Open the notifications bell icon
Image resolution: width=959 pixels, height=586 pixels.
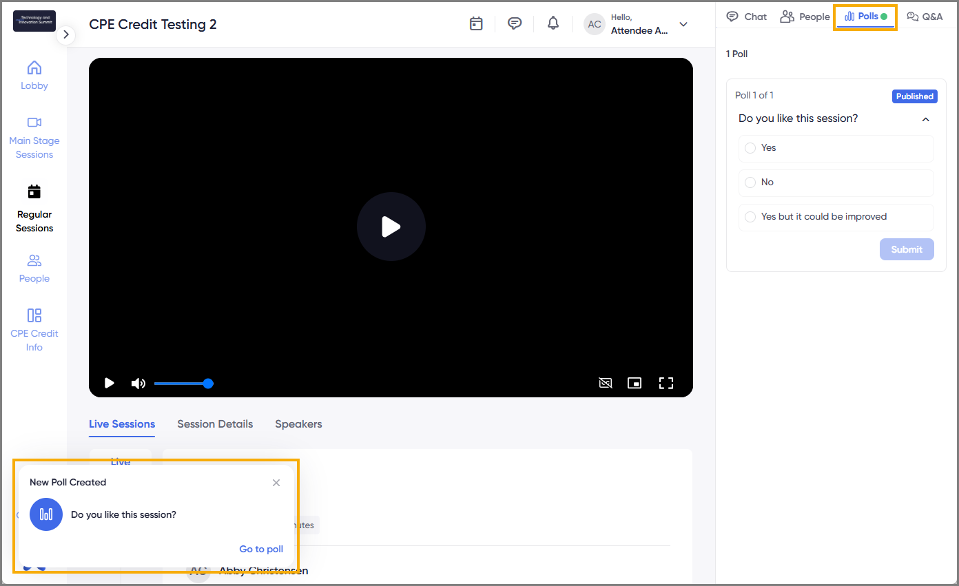pos(553,24)
